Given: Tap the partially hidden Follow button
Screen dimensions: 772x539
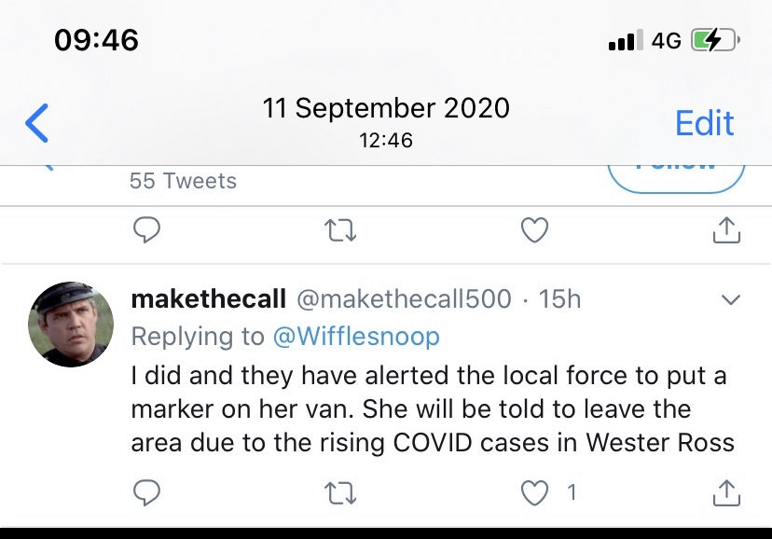Looking at the screenshot, I should point(676,173).
